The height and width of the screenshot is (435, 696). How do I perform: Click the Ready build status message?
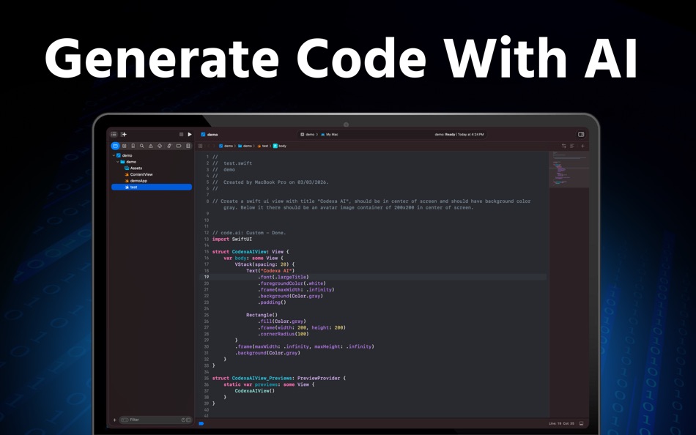point(448,135)
